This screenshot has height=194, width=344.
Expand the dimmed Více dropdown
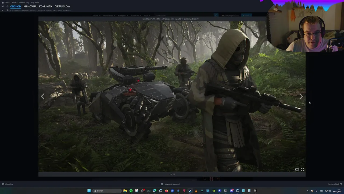tap(147, 16)
